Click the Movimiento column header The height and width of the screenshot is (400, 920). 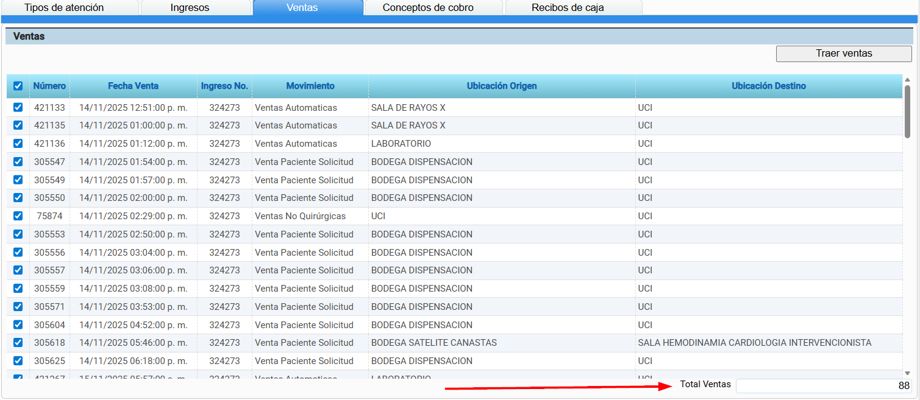pos(310,86)
